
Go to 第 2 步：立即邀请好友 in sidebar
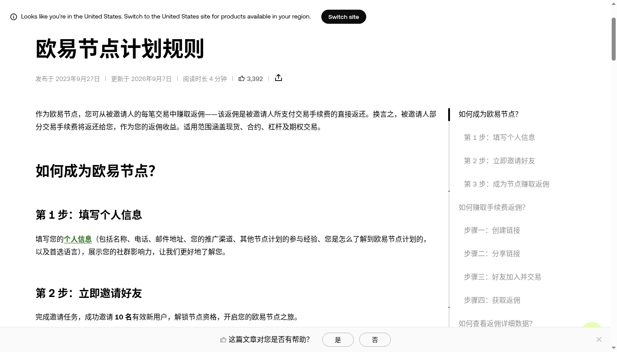[x=499, y=161]
